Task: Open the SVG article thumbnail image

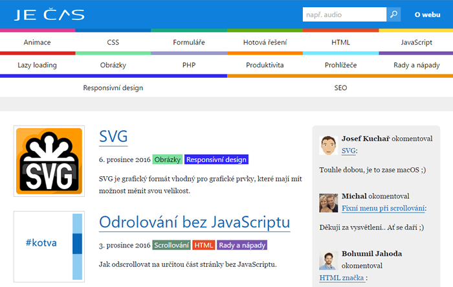Action: (x=49, y=161)
